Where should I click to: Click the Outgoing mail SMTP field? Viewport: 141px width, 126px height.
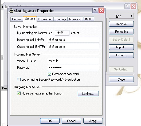pyautogui.click(x=73, y=47)
